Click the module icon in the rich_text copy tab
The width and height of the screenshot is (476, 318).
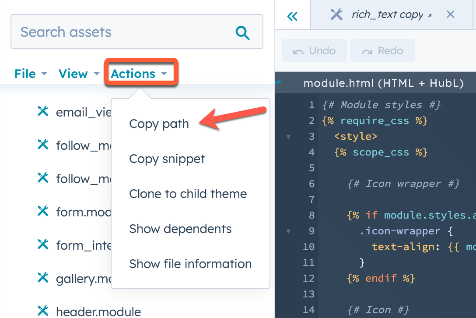point(336,14)
